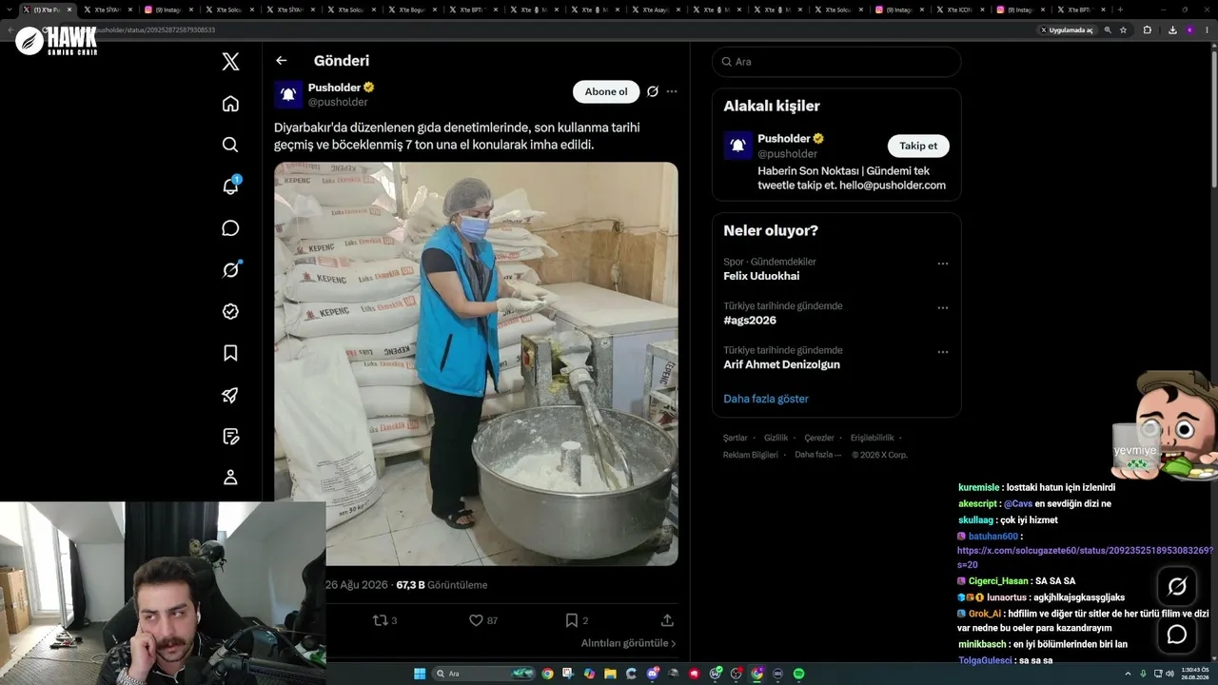Open Spotify from the taskbar
The width and height of the screenshot is (1218, 685).
798,674
